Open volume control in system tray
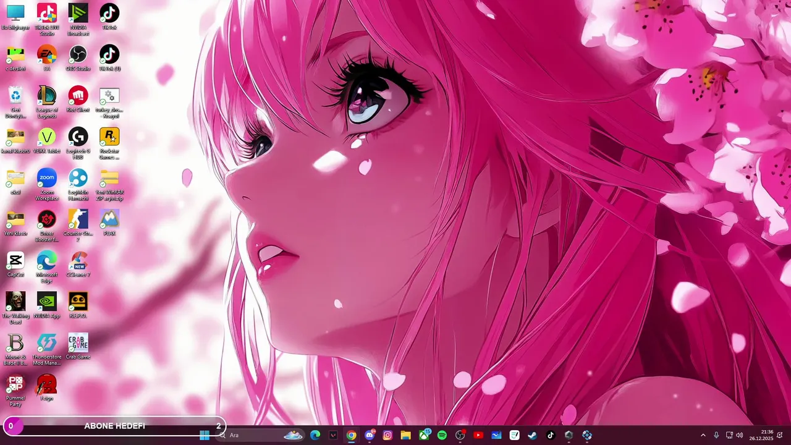Viewport: 791px width, 445px height. 740,435
